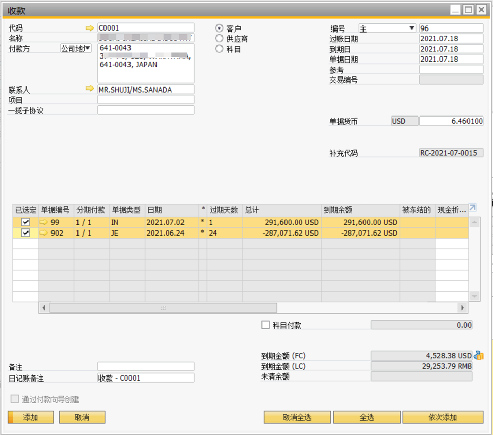Click the 依次添加 button
Viewport: 493px width, 435px height.
443,417
